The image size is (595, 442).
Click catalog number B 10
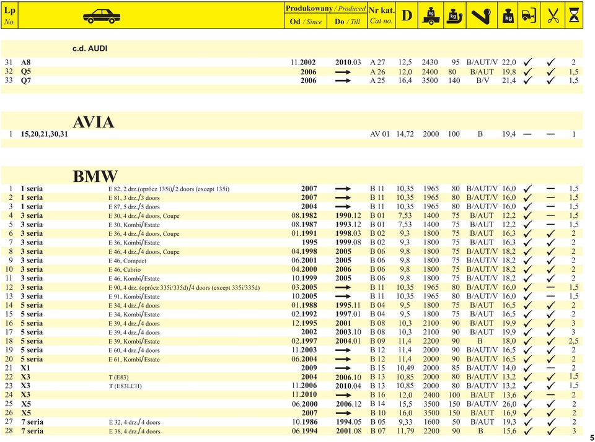tap(377, 413)
